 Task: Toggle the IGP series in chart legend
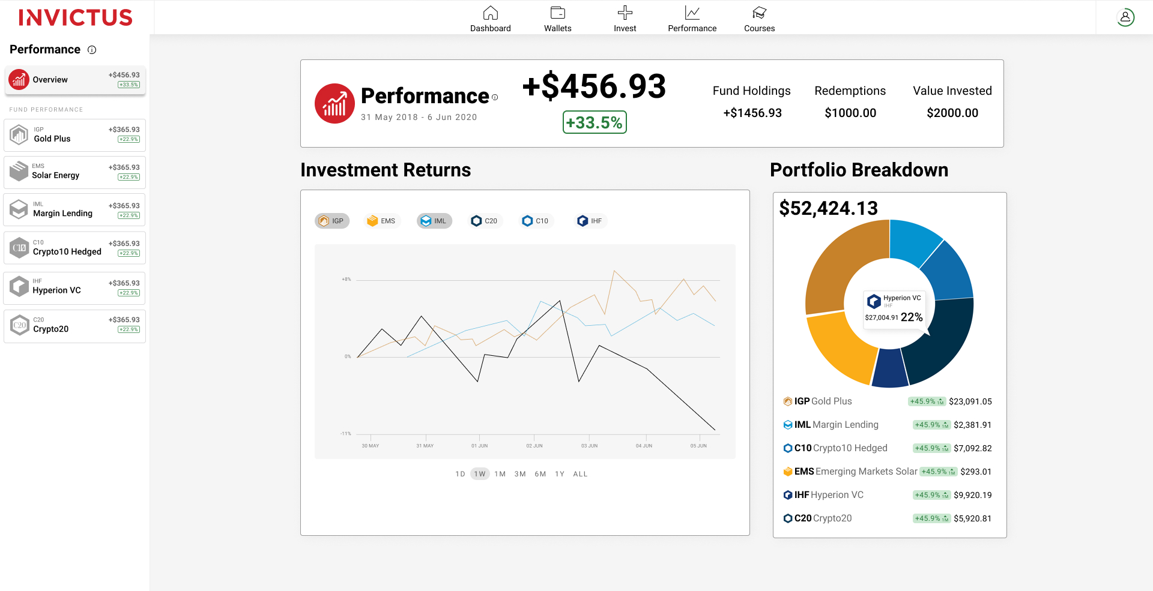pyautogui.click(x=332, y=221)
